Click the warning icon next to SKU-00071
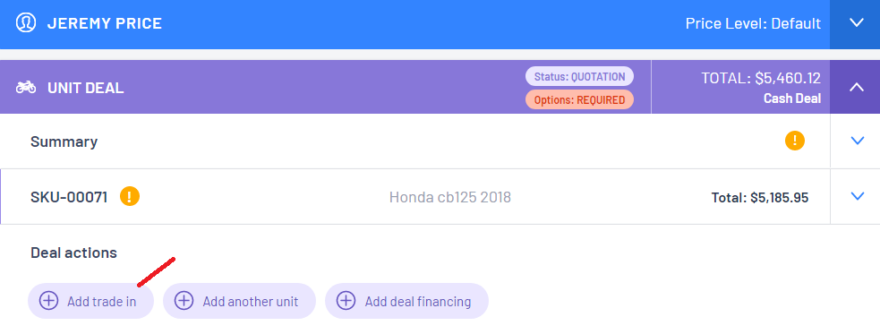 (130, 196)
